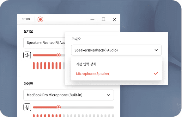Open the MacBook Pro Microphone dropdown

(x=69, y=95)
